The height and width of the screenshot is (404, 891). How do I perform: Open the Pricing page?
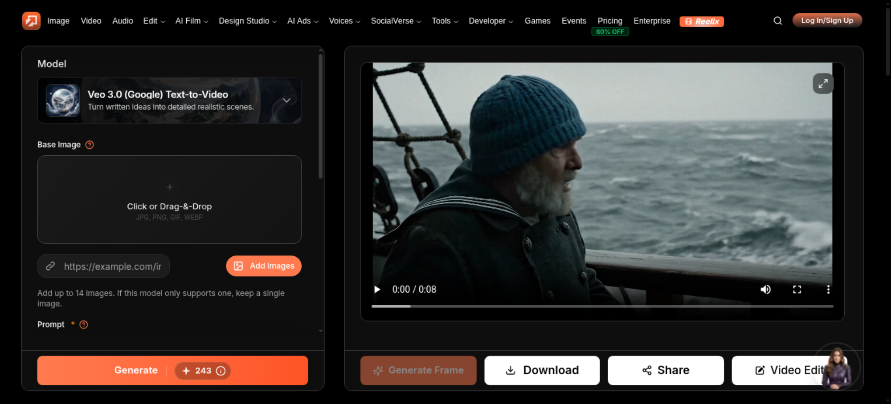[x=610, y=21]
